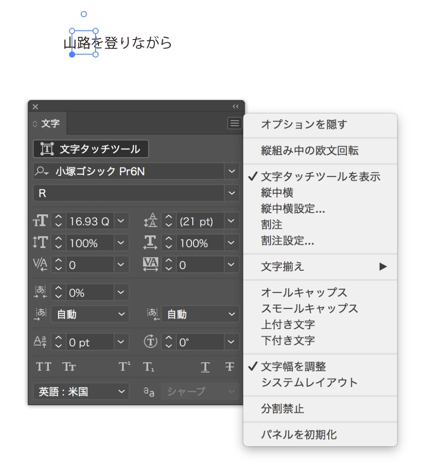This screenshot has width=425, height=464.
Task: Open the tracking dropdown arrow
Action: point(231,265)
